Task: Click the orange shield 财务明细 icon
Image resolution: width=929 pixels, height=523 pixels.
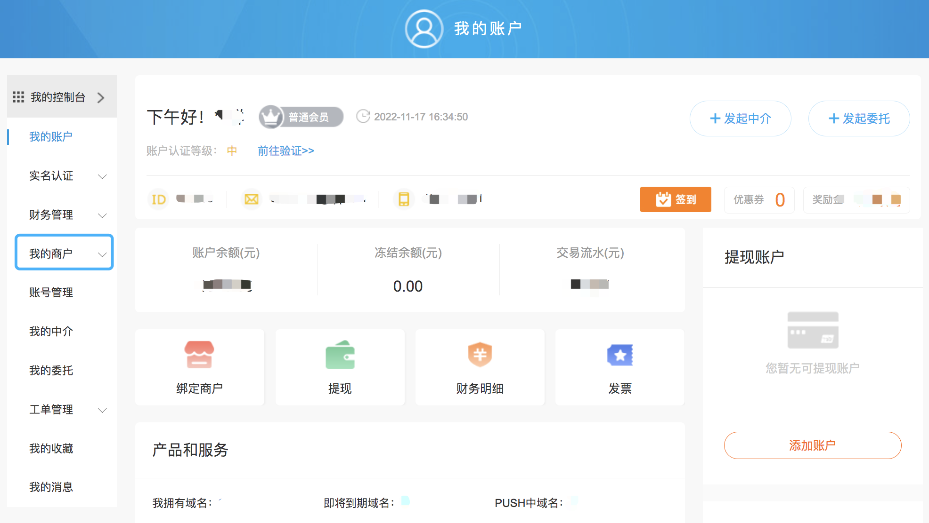Action: pos(480,355)
